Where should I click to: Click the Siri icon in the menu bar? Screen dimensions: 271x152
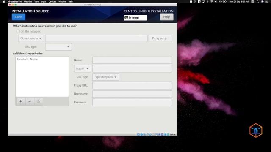click(x=263, y=2)
